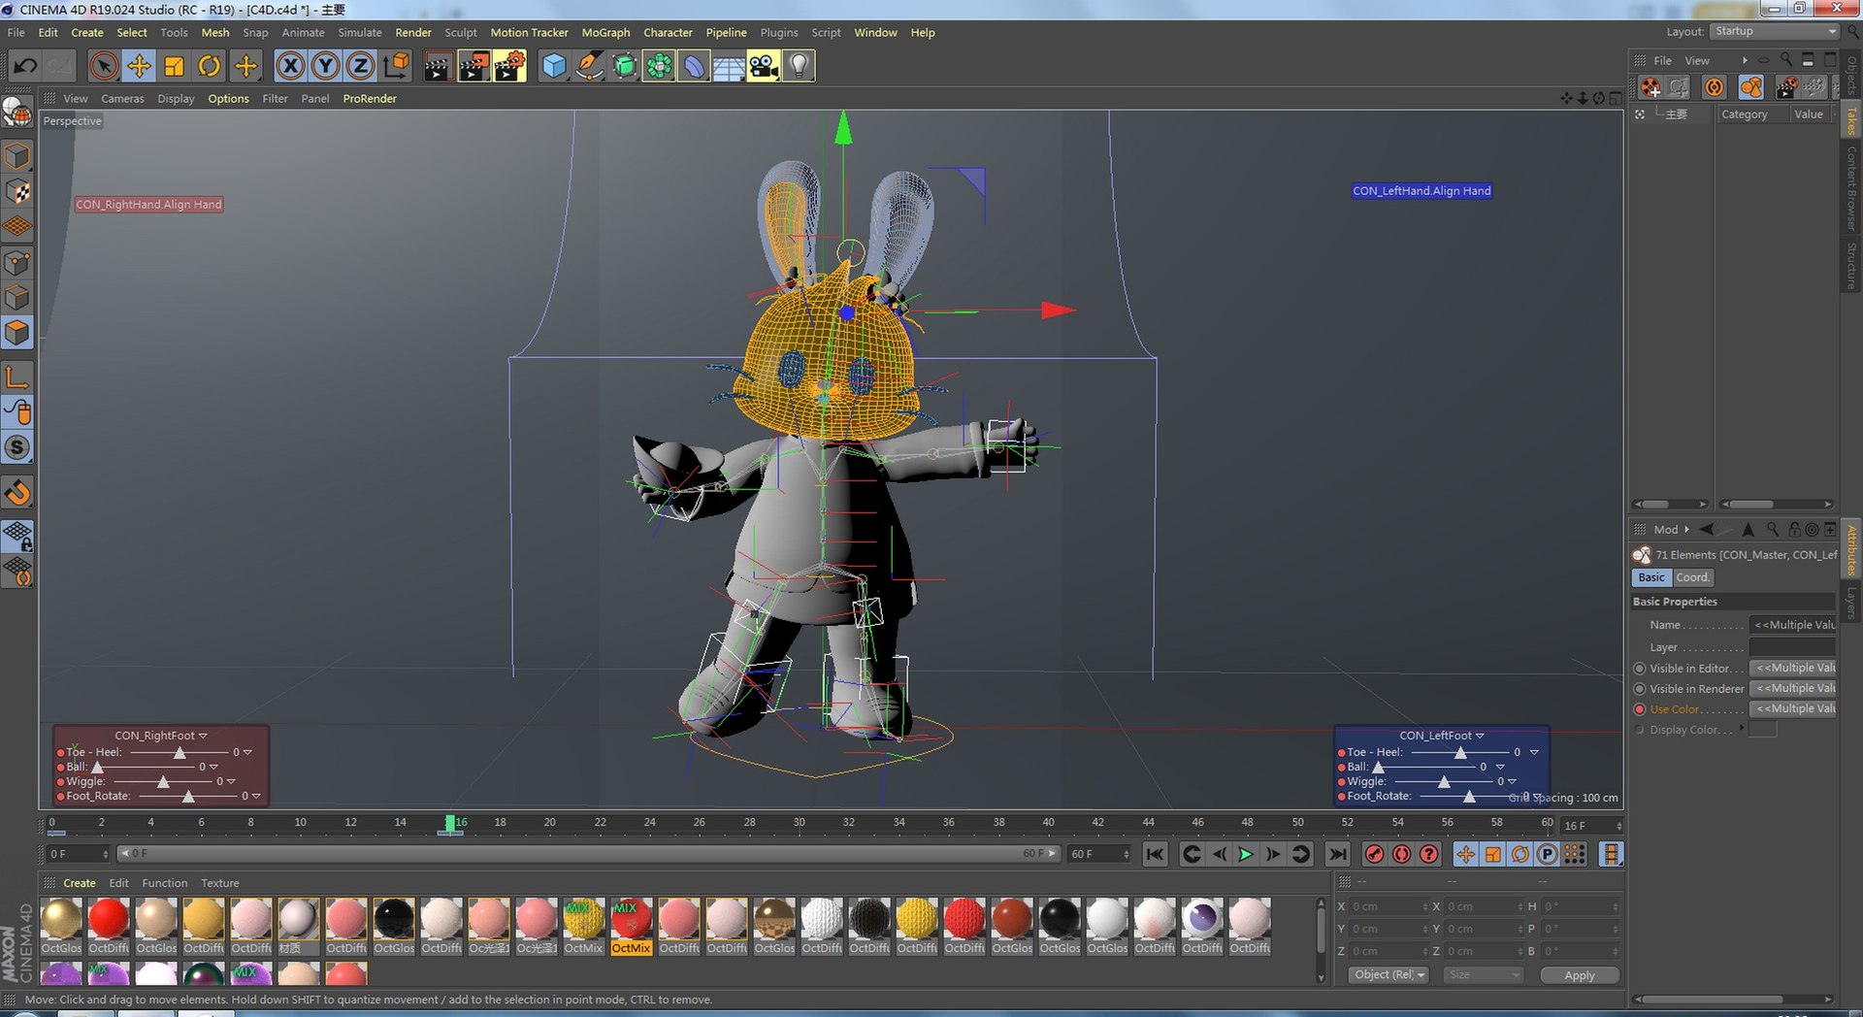Click frame 30 on the timeline
Screen dimensions: 1863x1017
pyautogui.click(x=799, y=823)
